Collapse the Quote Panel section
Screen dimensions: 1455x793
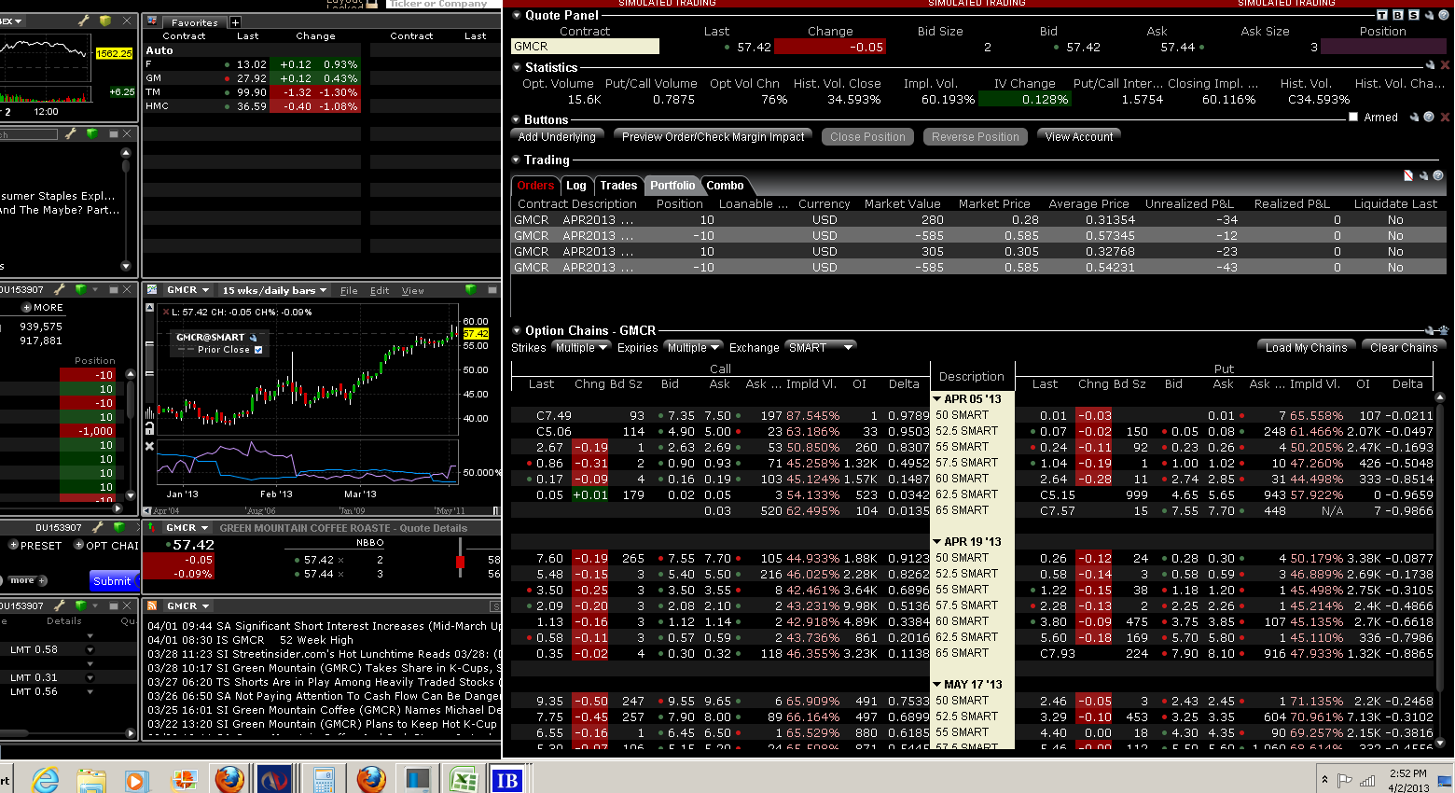coord(517,15)
